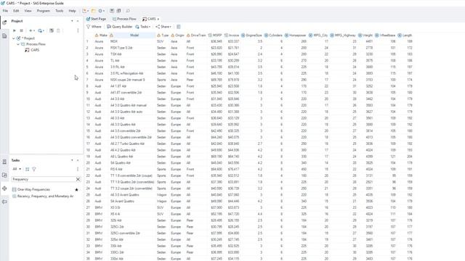Click the Wheelbase column header
The image size is (465, 261).
[x=385, y=36]
